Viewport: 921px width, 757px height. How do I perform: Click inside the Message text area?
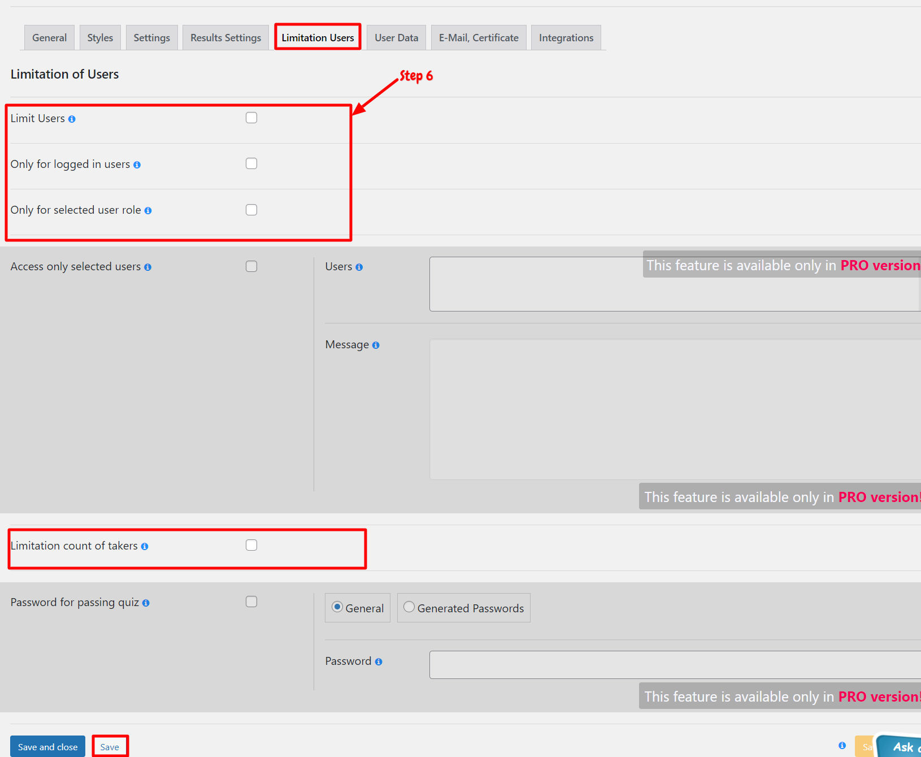[675, 409]
